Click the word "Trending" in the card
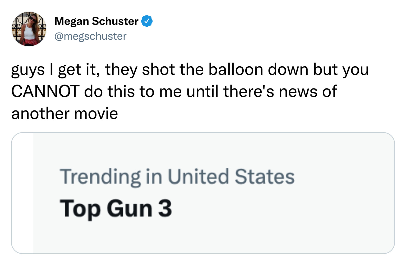 coord(100,176)
